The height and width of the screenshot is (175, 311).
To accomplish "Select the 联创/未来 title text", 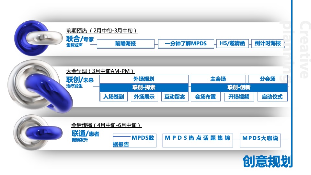I will click(x=80, y=80).
